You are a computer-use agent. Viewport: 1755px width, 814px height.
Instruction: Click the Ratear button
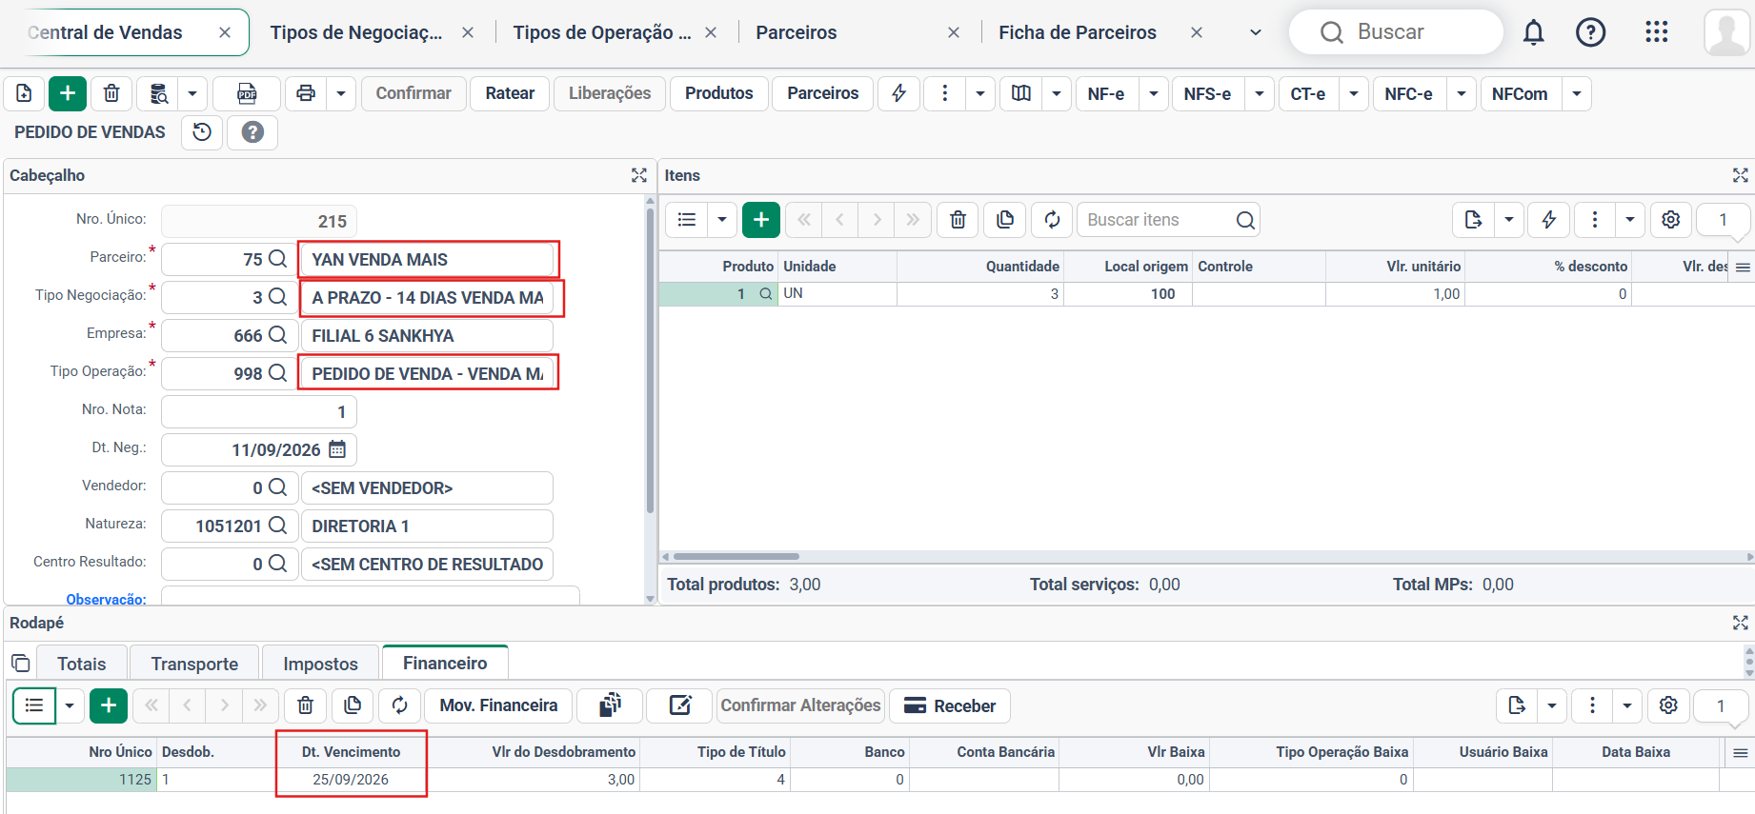(510, 93)
